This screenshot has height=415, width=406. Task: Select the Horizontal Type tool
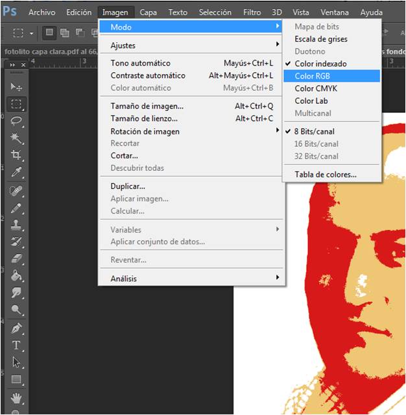(17, 345)
